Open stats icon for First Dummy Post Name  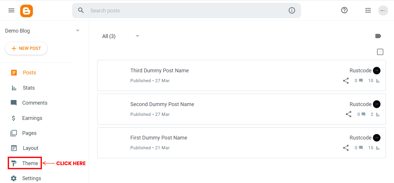[x=378, y=148]
